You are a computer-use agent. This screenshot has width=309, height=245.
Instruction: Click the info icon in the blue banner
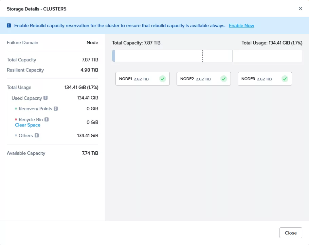(9, 25)
